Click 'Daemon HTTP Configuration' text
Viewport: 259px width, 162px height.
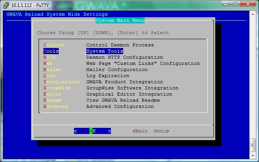(125, 57)
